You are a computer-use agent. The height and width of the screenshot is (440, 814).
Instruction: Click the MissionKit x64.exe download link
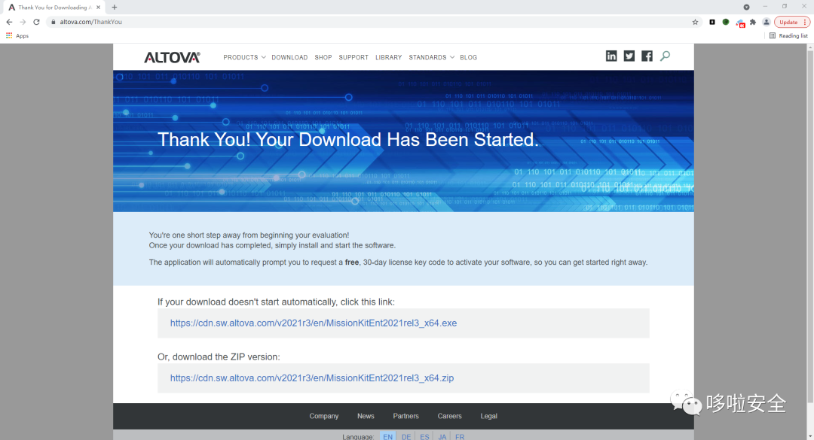(314, 323)
